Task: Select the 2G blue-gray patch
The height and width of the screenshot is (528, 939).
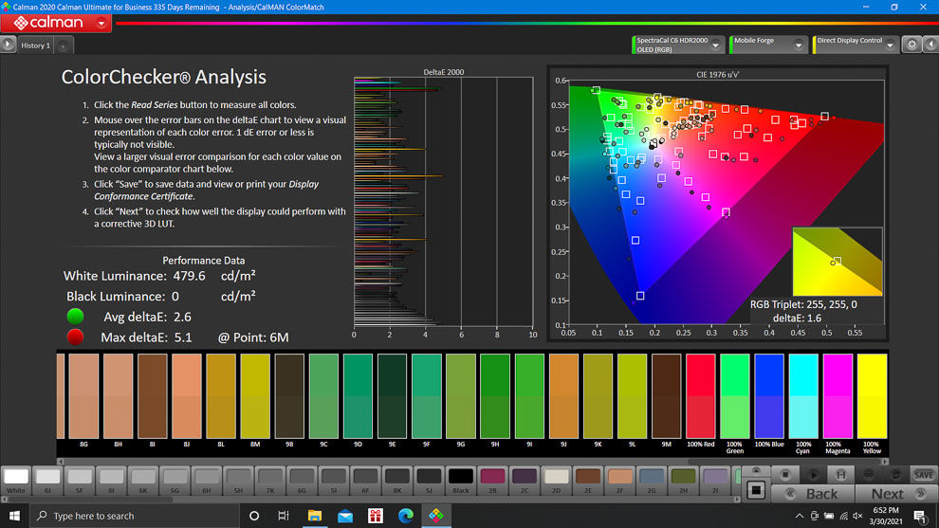Action: 651,480
